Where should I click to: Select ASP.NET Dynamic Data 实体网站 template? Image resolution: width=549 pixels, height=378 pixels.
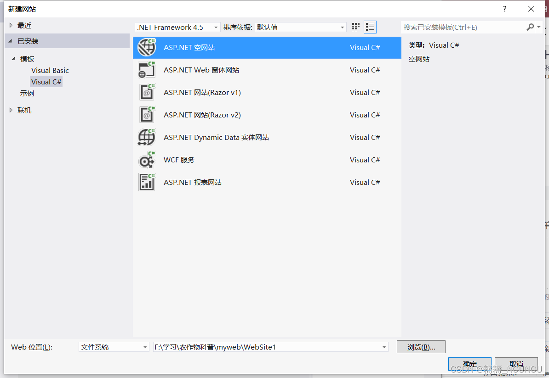coord(267,137)
